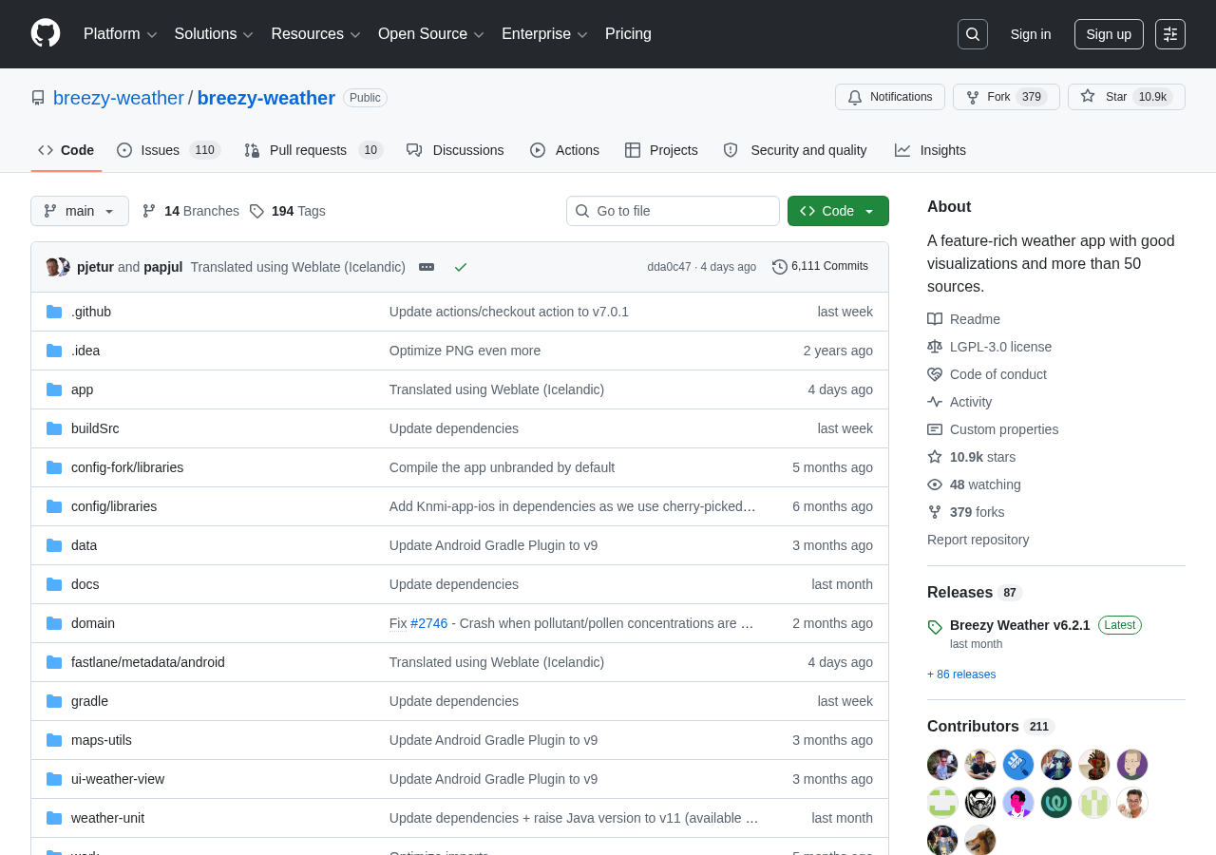Expand the Open Source menu
This screenshot has width=1216, height=855.
(431, 34)
